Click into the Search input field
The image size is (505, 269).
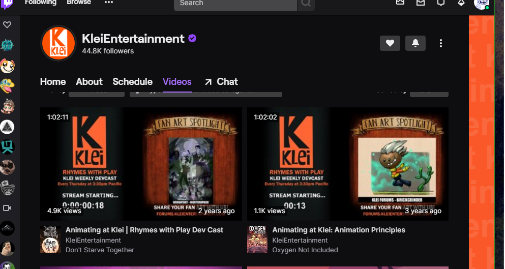pos(235,4)
